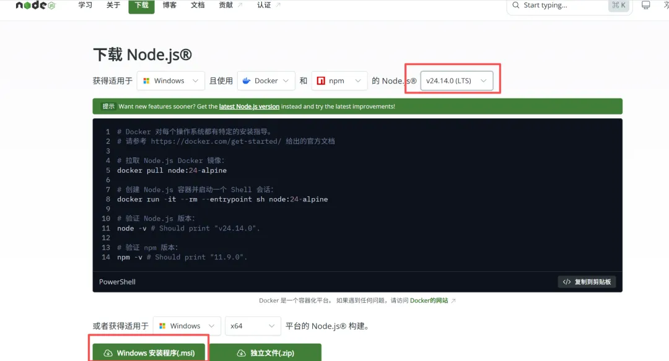
Task: Click external arrow next to 贡献
Action: click(240, 5)
